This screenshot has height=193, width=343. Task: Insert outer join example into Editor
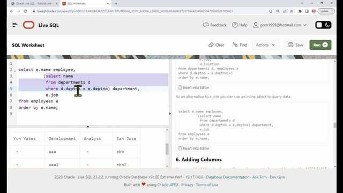click(193, 87)
